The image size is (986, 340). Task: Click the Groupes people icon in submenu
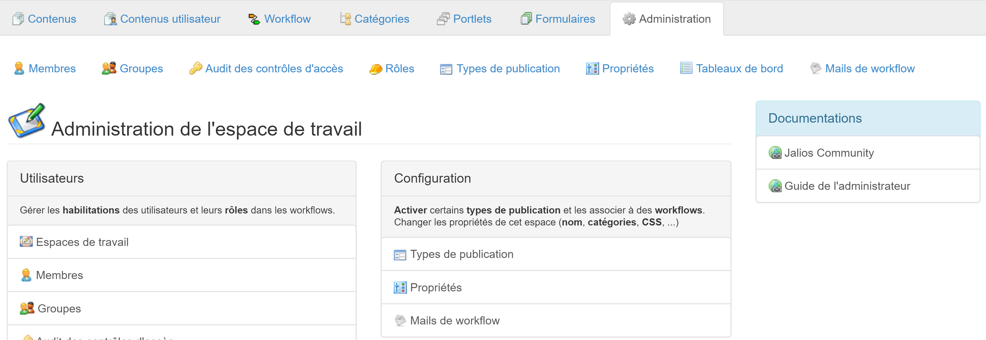pyautogui.click(x=109, y=68)
